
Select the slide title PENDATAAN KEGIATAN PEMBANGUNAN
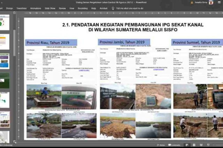[133, 27]
